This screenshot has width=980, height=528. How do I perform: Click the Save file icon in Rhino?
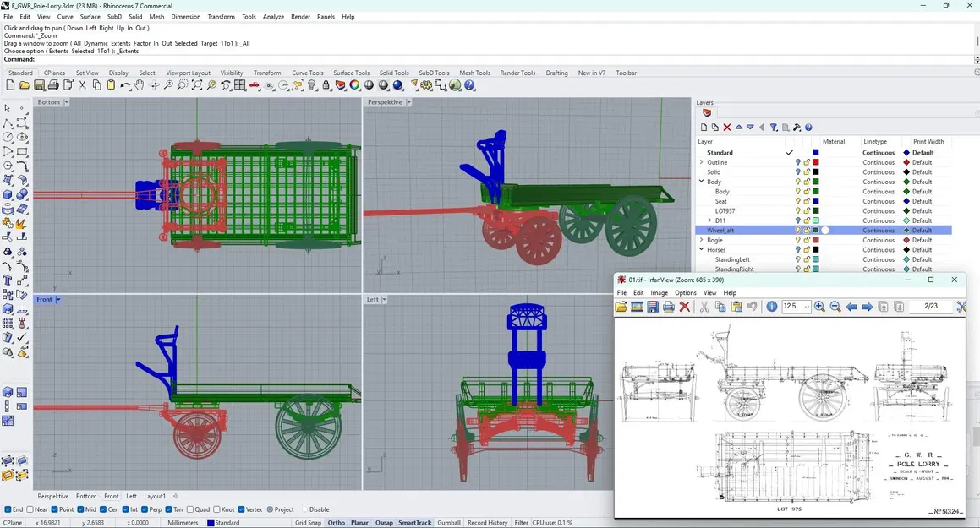pyautogui.click(x=39, y=85)
